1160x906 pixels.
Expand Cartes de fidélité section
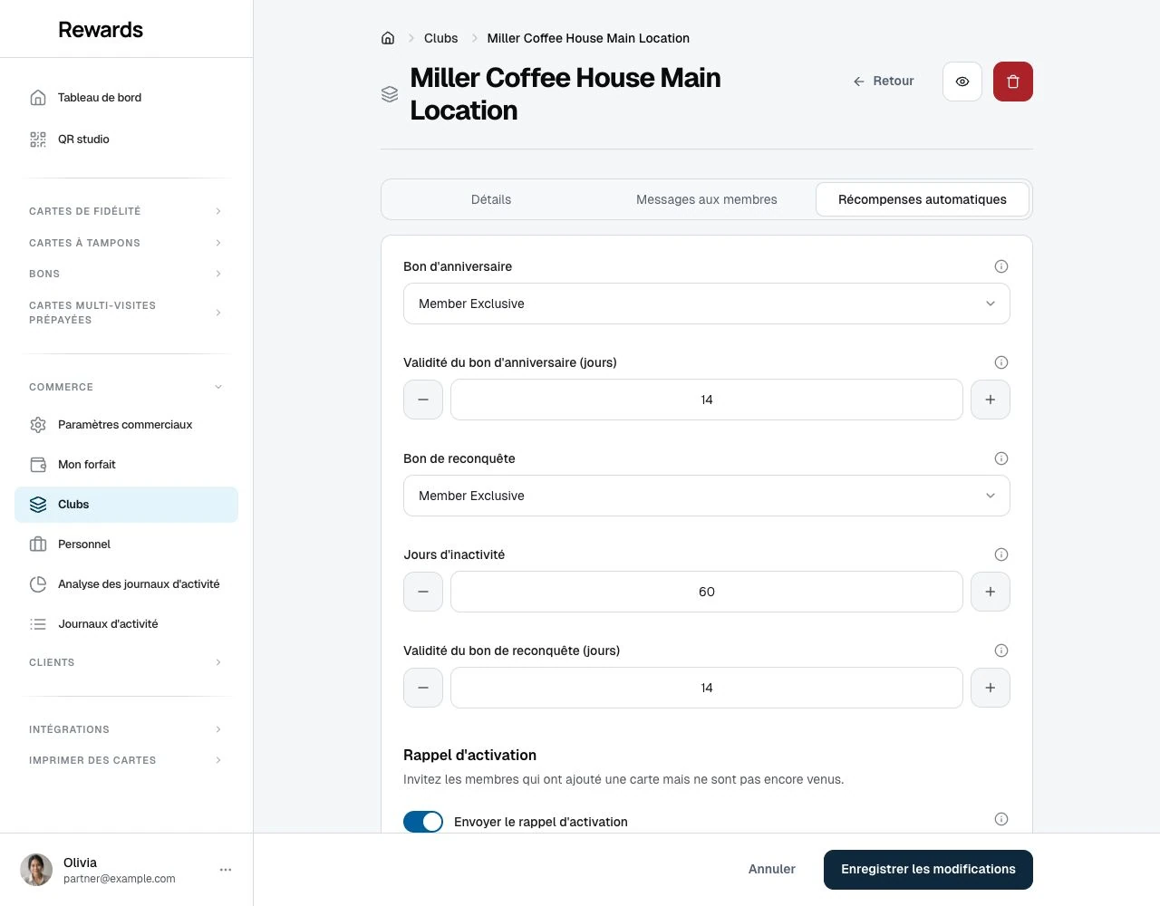tap(126, 211)
